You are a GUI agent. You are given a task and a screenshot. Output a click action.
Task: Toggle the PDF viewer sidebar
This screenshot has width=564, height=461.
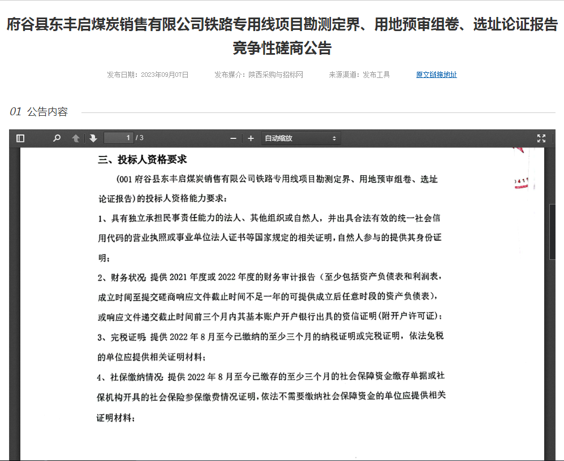[20, 138]
